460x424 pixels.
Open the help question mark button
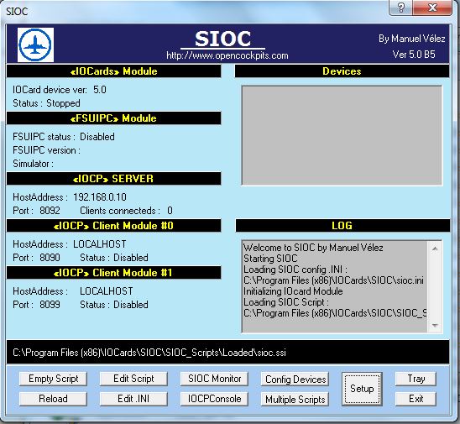pyautogui.click(x=400, y=8)
